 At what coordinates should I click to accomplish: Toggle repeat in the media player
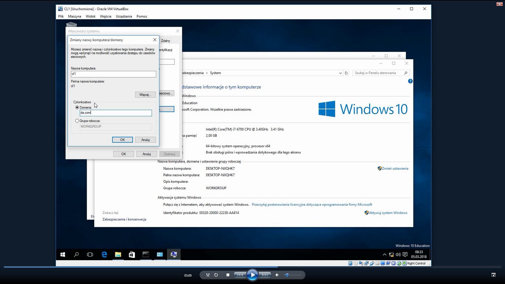(216, 275)
